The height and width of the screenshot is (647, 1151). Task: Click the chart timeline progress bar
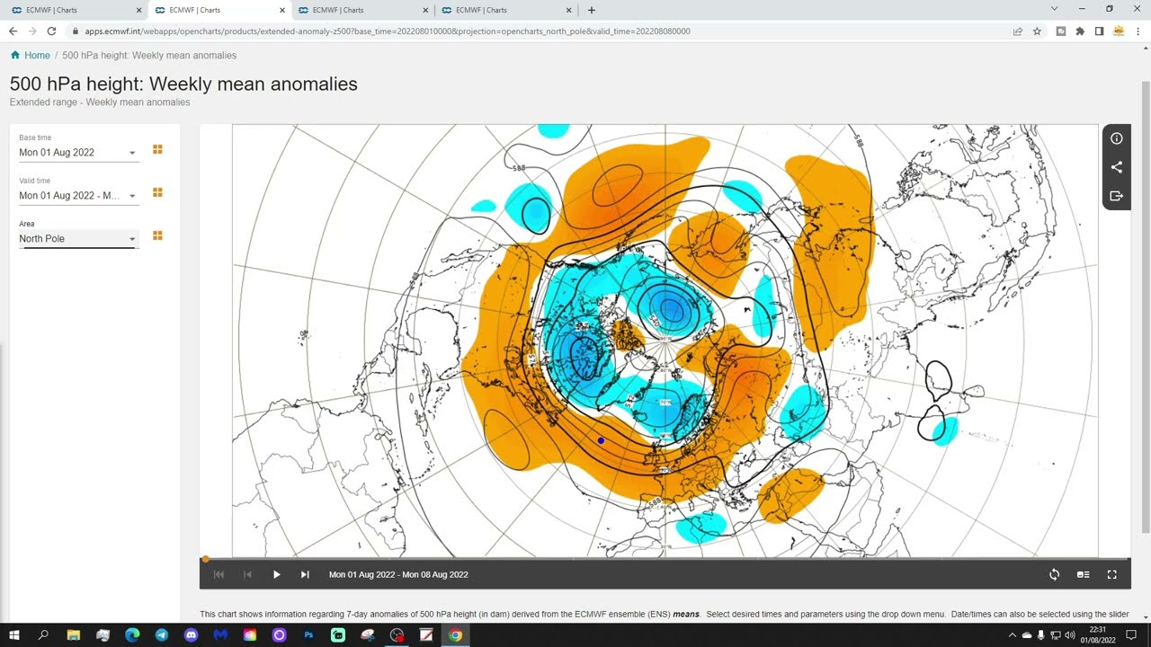point(665,559)
